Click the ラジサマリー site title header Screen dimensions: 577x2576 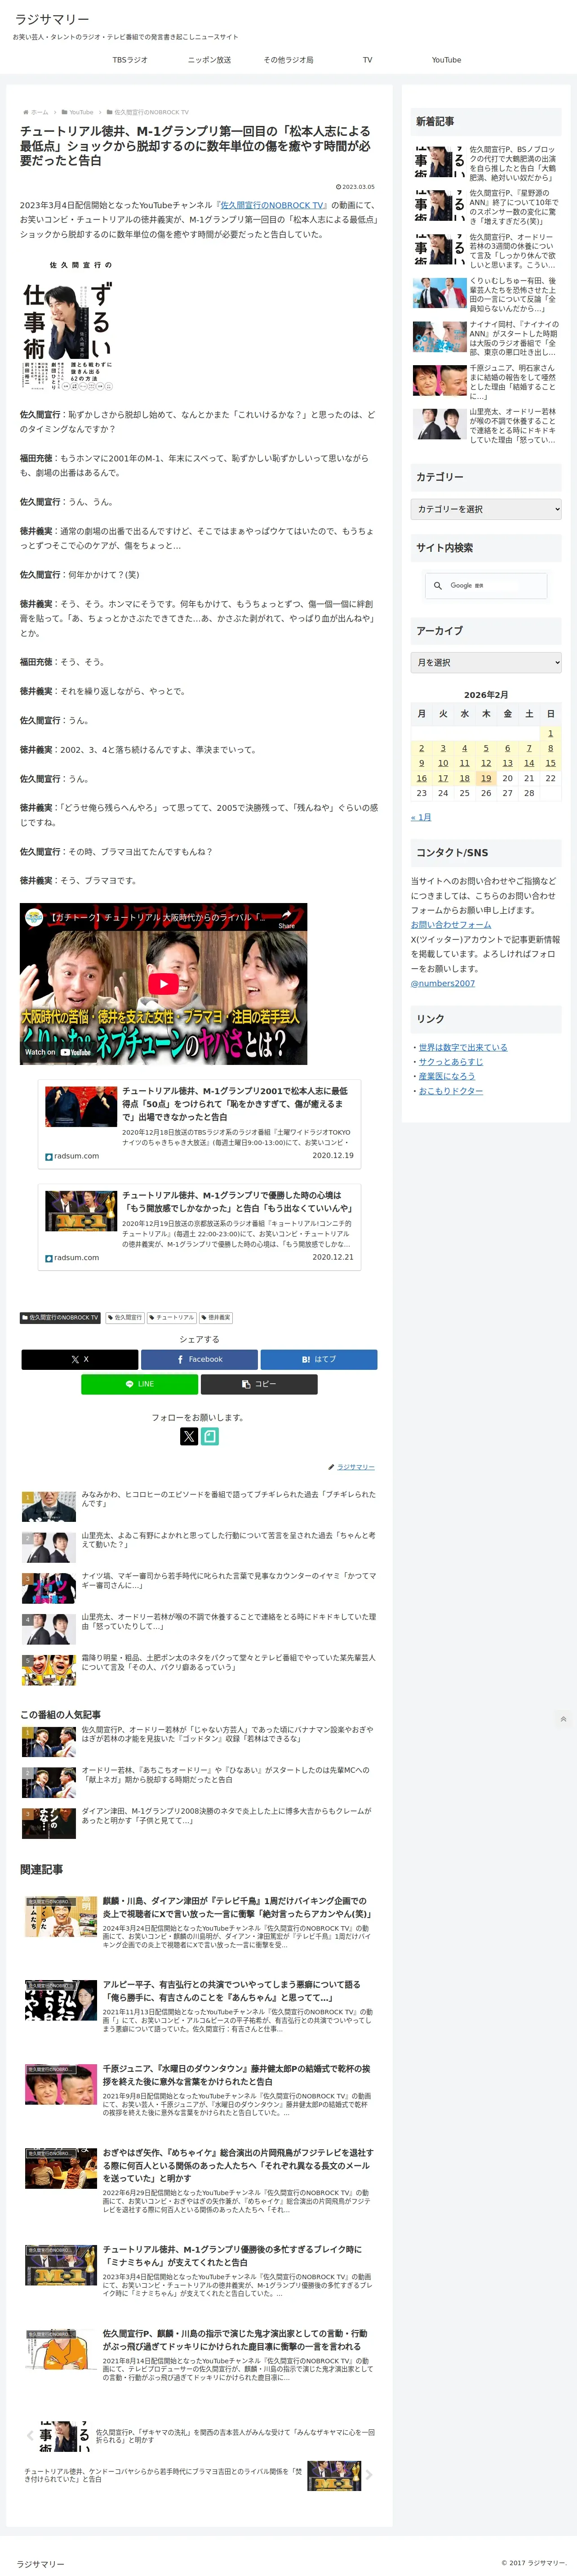pyautogui.click(x=52, y=19)
